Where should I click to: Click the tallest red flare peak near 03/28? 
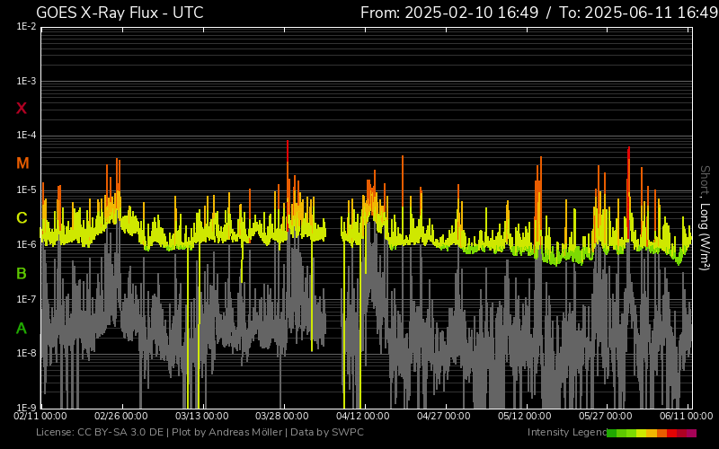[x=288, y=151]
